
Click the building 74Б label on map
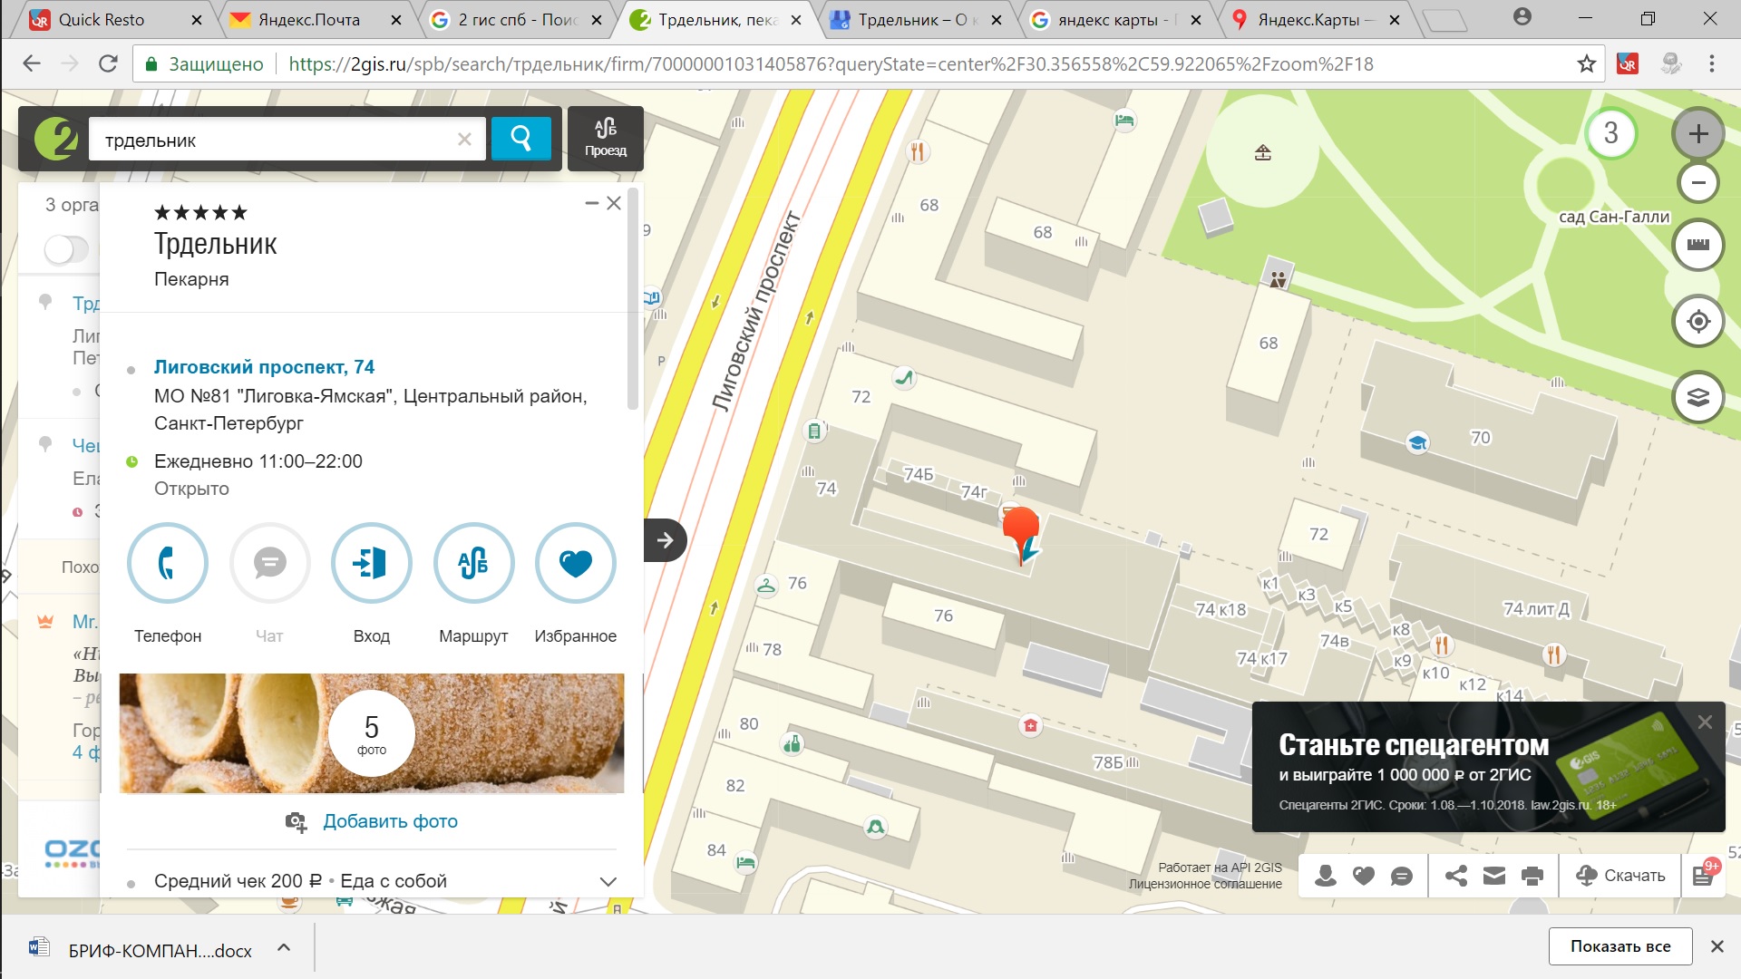[919, 474]
